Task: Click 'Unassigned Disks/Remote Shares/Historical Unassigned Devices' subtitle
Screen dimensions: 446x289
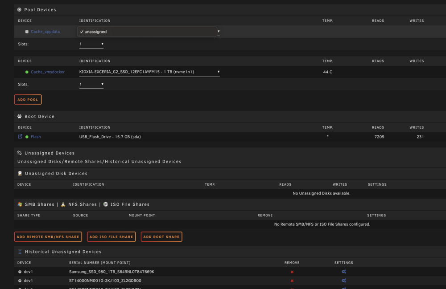Action: pyautogui.click(x=99, y=162)
